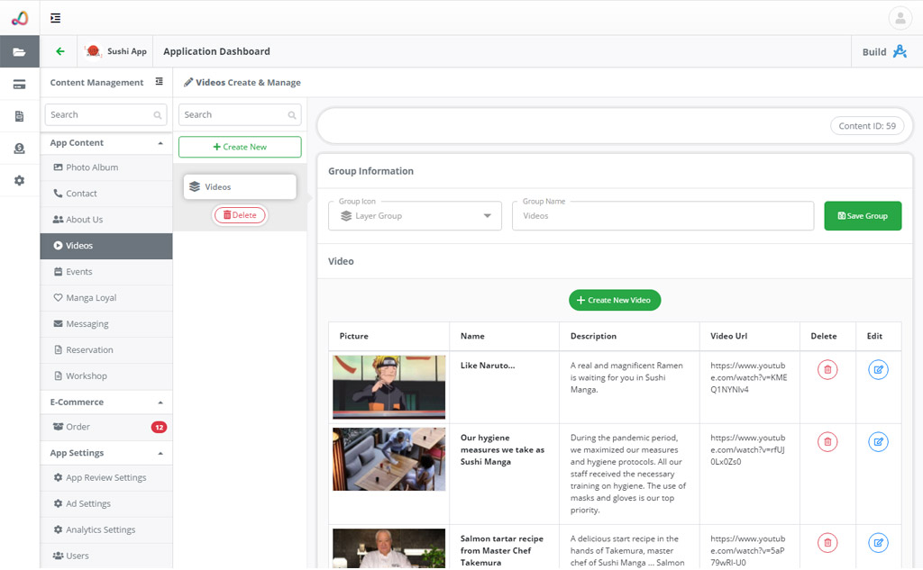Go back using the green arrow
Image resolution: width=923 pixels, height=570 pixels.
60,51
